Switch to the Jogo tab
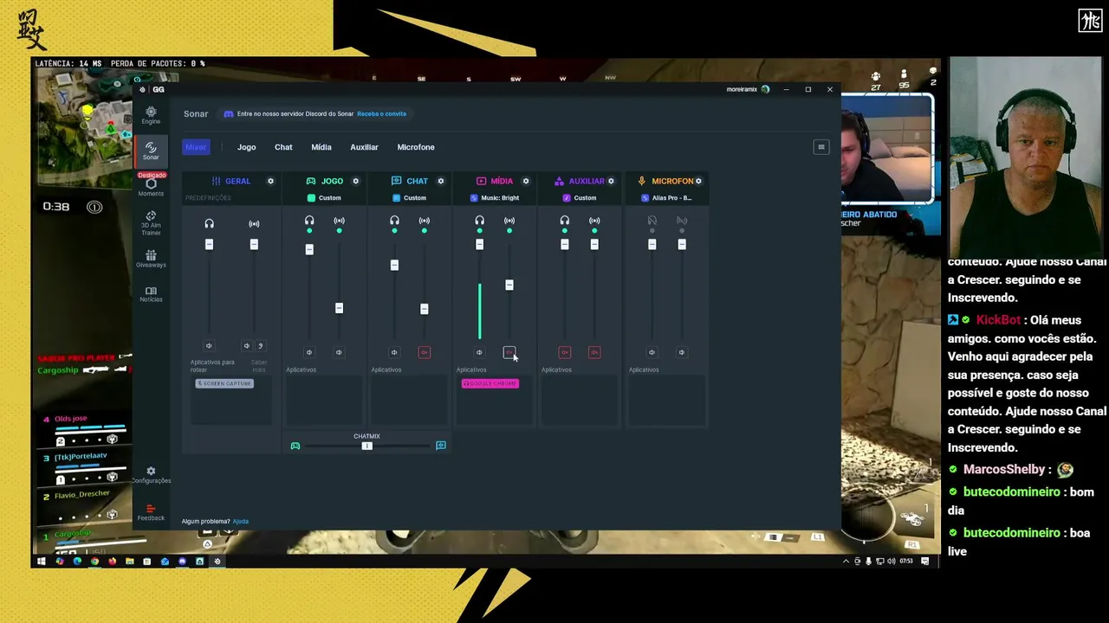 click(247, 147)
